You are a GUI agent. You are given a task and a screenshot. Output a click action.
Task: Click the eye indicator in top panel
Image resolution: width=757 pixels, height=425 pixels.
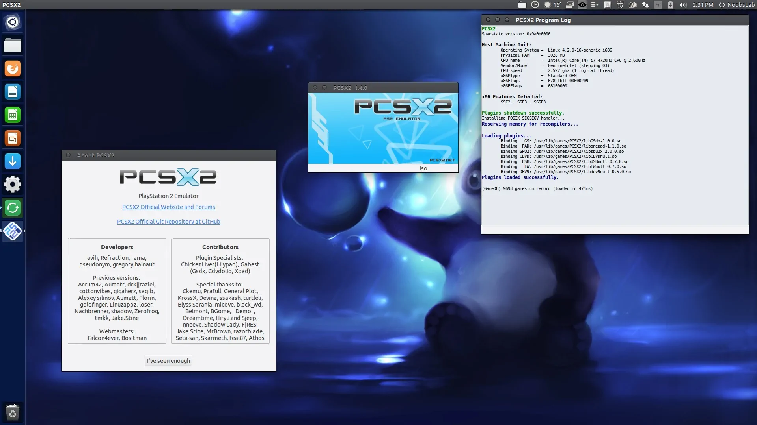pyautogui.click(x=582, y=5)
